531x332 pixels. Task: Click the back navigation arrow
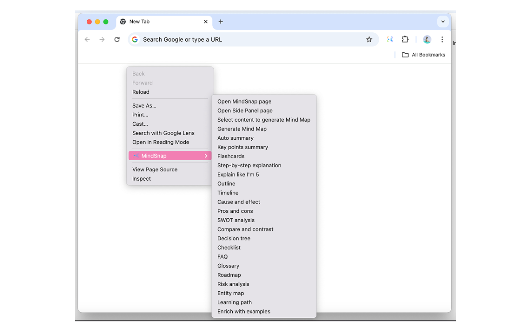point(87,39)
